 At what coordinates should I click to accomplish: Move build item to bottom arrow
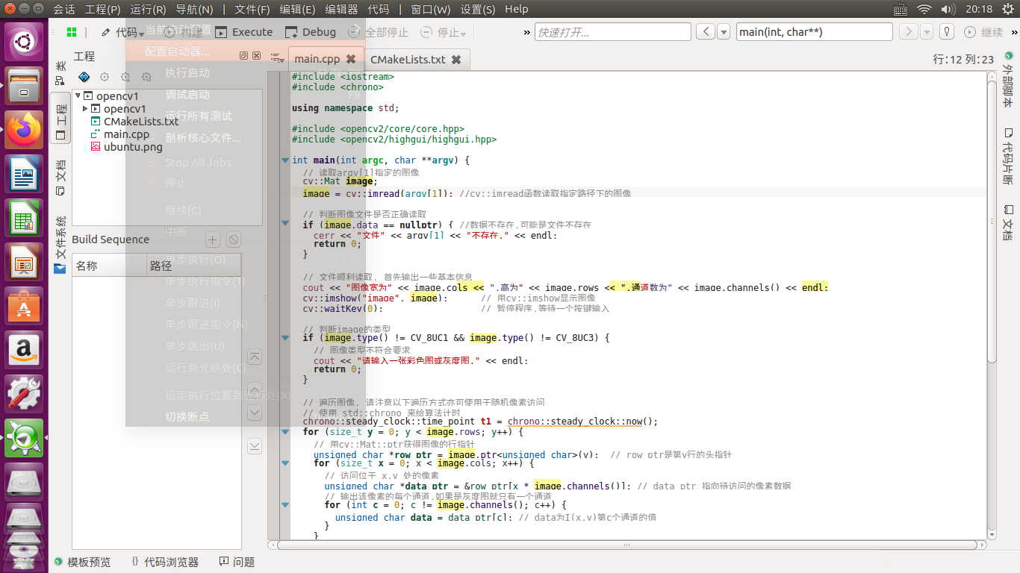tap(255, 445)
